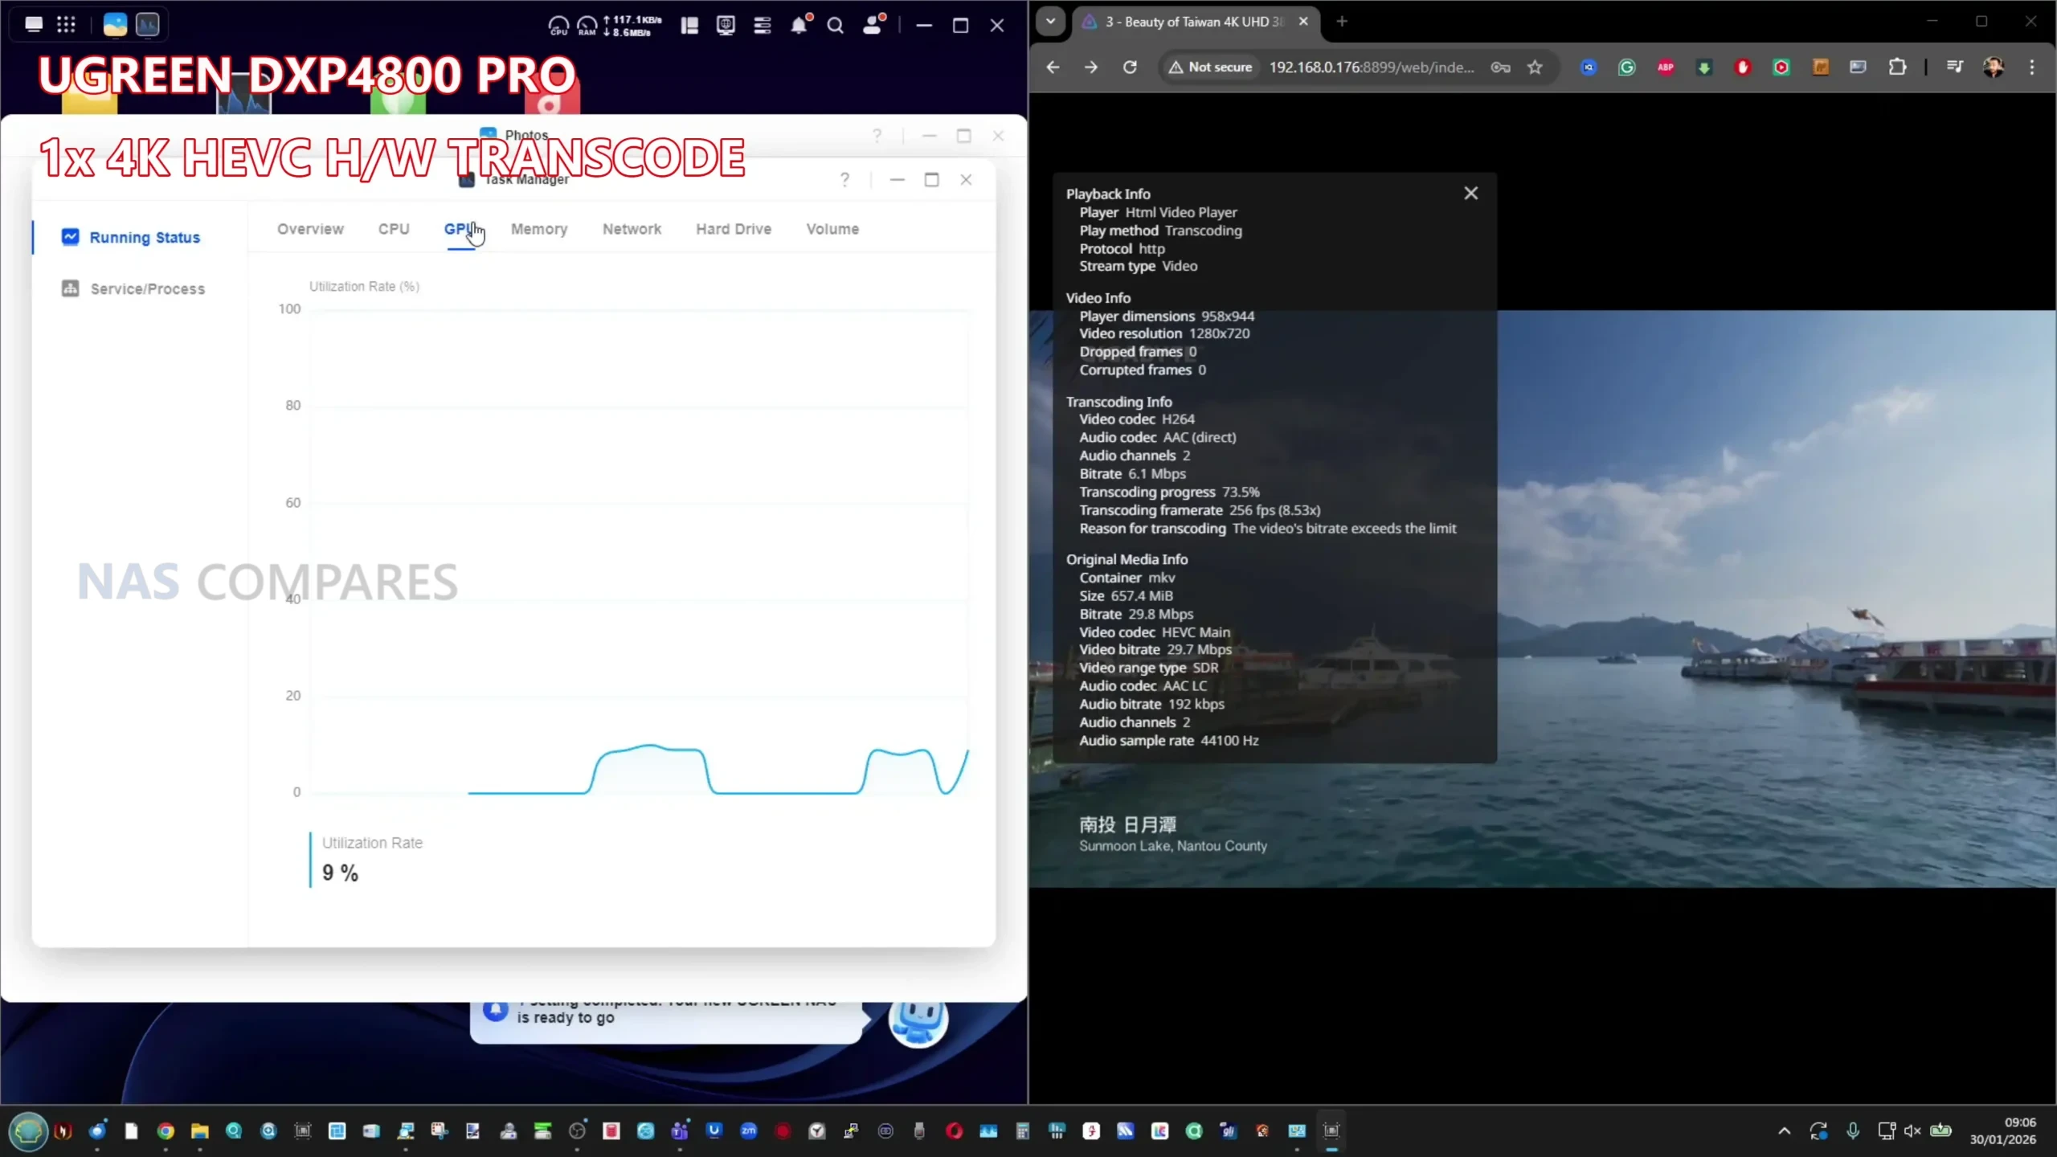Show hidden system tray icons chevron
Viewport: 2057px width, 1157px height.
point(1785,1131)
